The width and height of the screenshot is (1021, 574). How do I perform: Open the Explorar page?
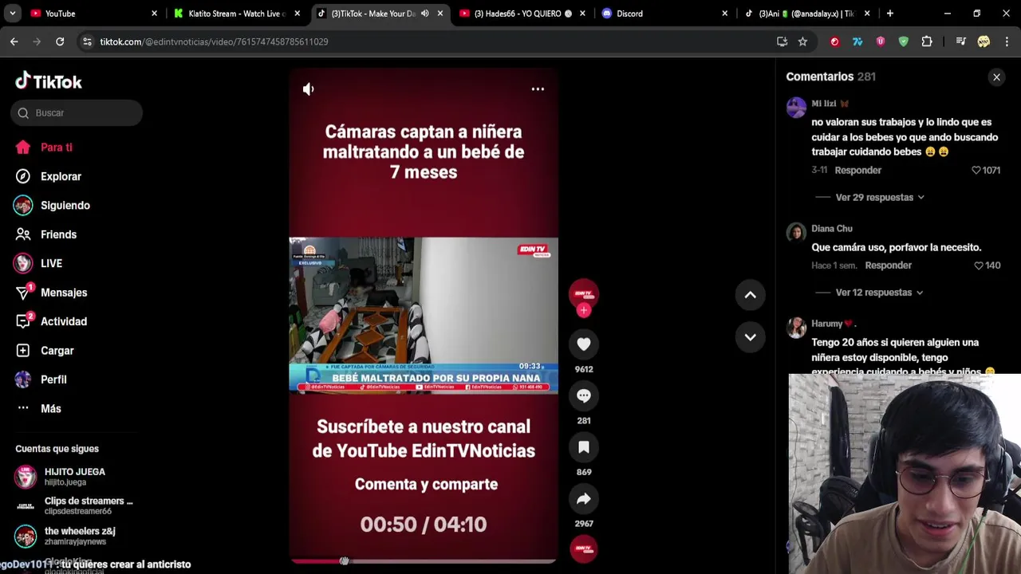point(49,176)
